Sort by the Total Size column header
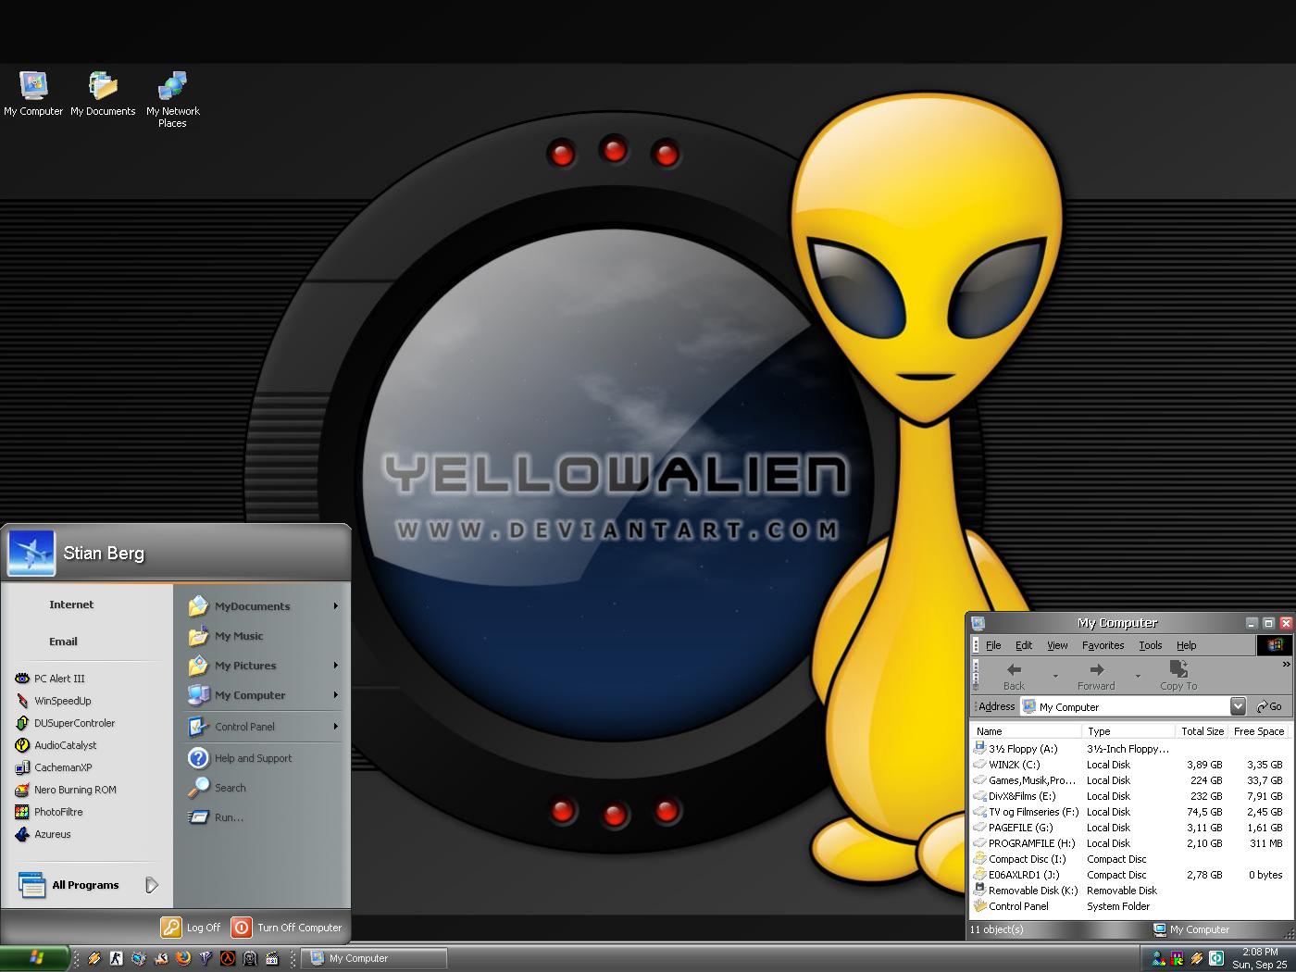Image resolution: width=1296 pixels, height=972 pixels. coord(1202,730)
